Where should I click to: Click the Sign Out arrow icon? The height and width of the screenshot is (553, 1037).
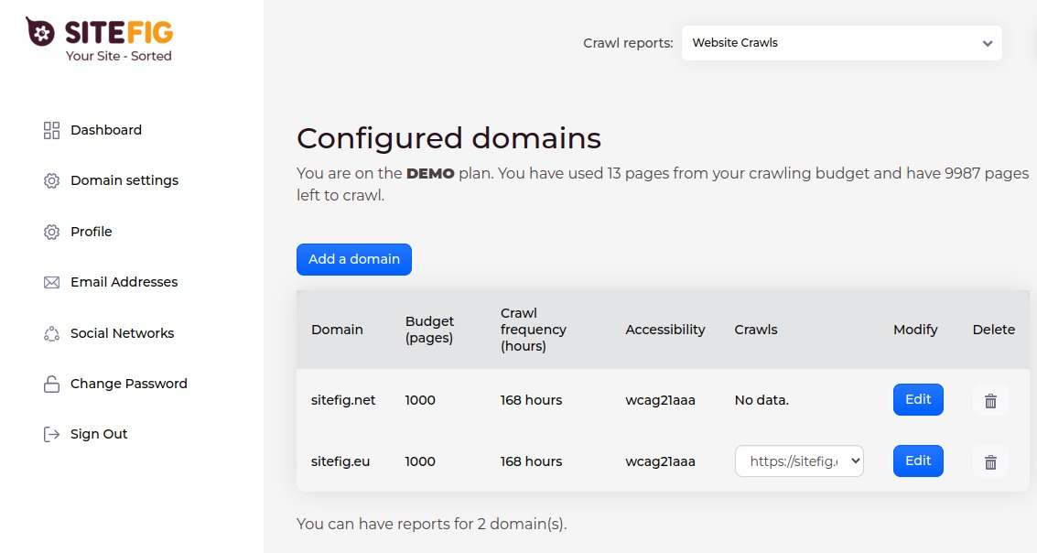pyautogui.click(x=51, y=435)
